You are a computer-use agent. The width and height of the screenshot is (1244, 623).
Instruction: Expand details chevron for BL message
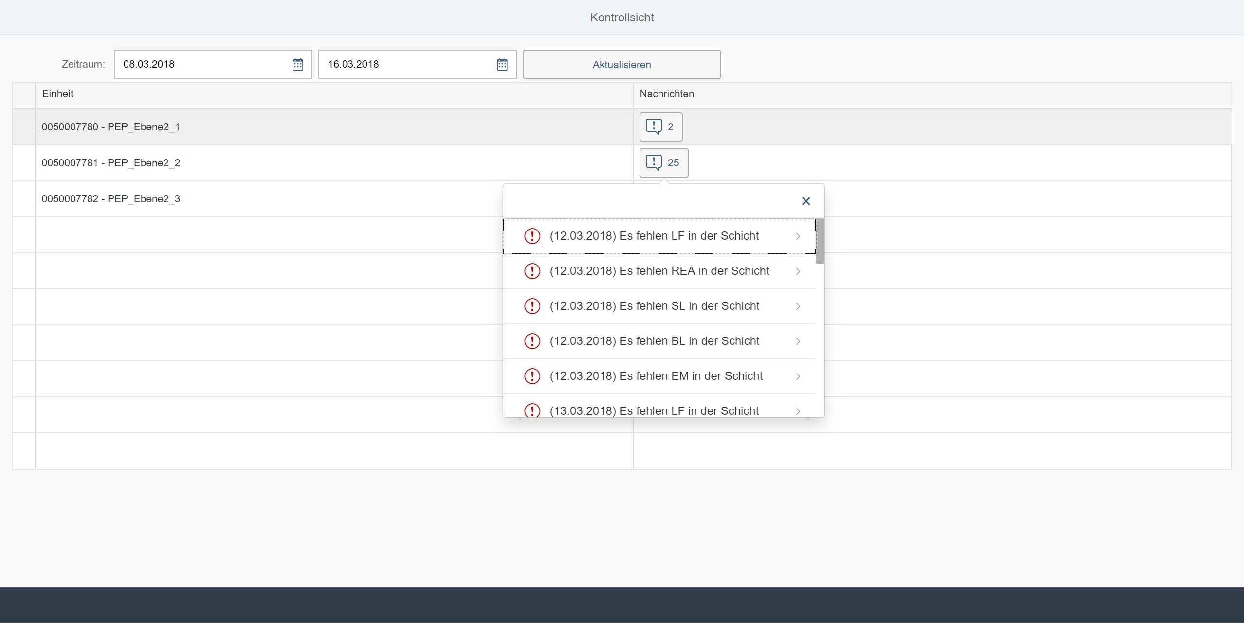798,341
